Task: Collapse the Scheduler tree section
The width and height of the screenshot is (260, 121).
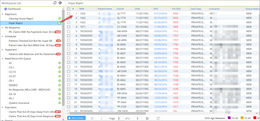Action: tap(3, 36)
